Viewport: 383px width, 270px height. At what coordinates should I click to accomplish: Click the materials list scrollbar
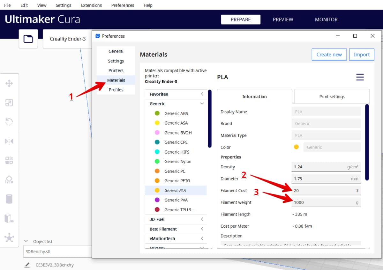(210, 119)
